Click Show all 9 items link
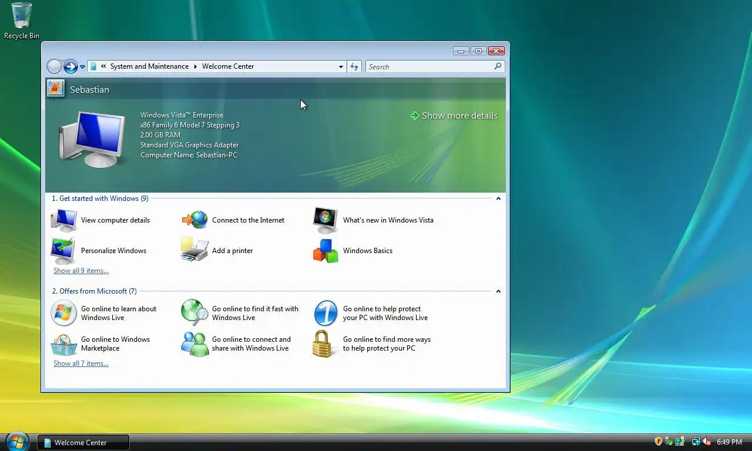Image resolution: width=752 pixels, height=451 pixels. [81, 271]
